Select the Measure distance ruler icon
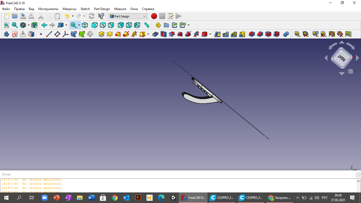The width and height of the screenshot is (361, 203). click(x=146, y=25)
